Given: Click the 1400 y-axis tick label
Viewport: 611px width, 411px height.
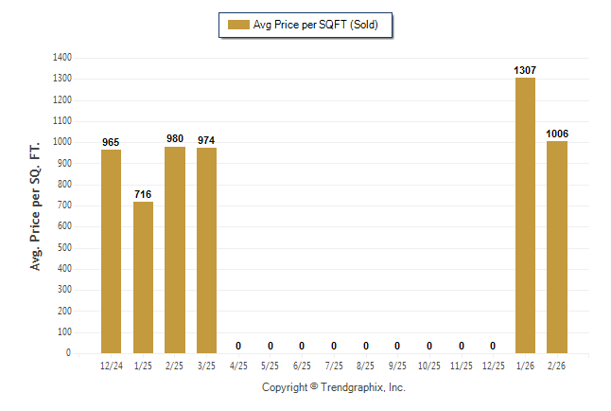Looking at the screenshot, I should 63,58.
